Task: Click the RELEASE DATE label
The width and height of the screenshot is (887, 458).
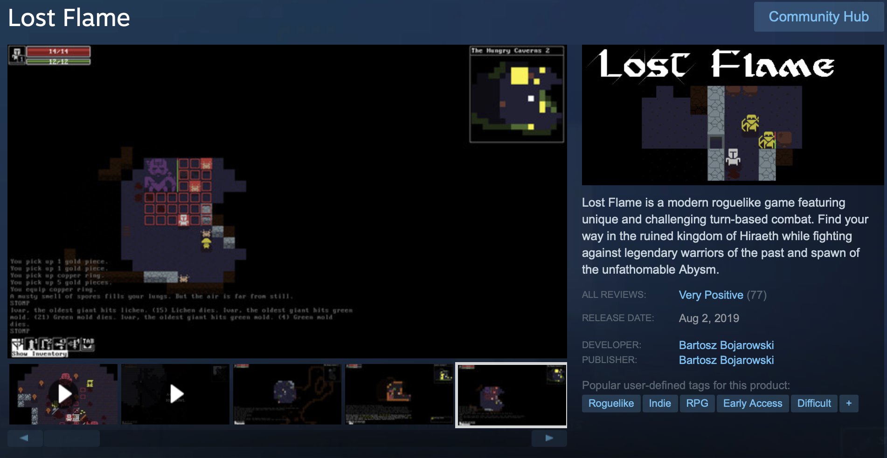Action: (618, 318)
